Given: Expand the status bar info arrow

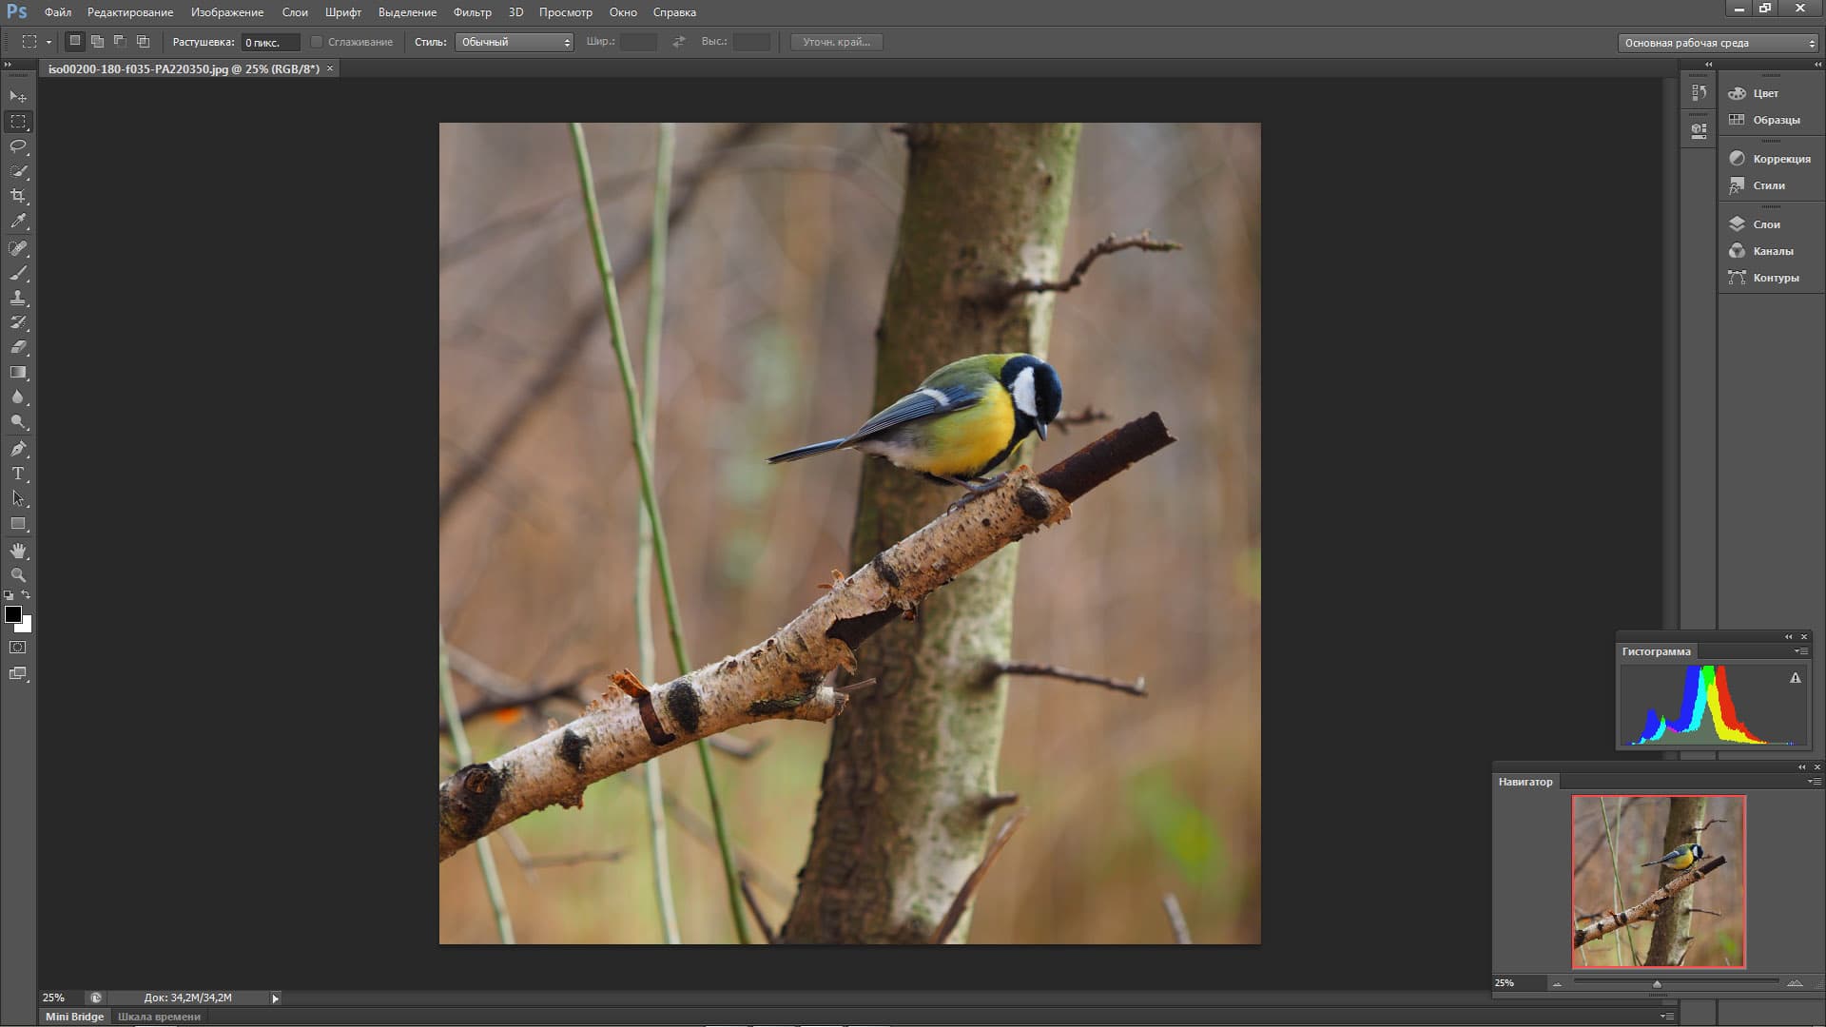Looking at the screenshot, I should click(276, 998).
